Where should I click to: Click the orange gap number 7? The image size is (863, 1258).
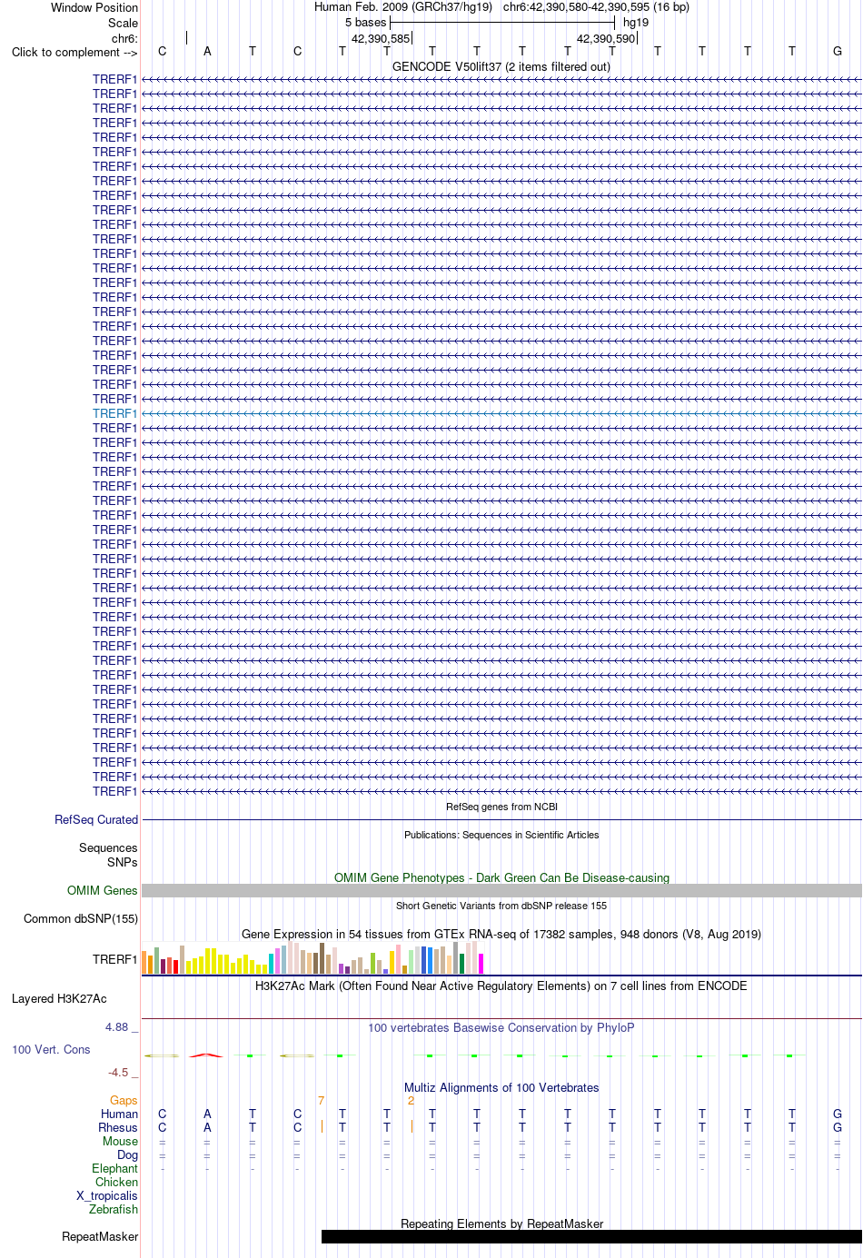coord(321,1100)
